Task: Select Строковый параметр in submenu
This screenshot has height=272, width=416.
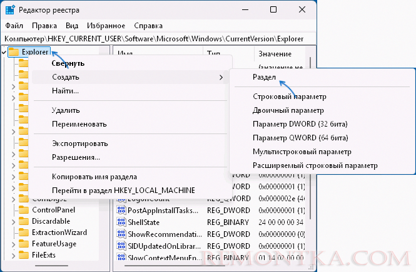Action: [322, 97]
